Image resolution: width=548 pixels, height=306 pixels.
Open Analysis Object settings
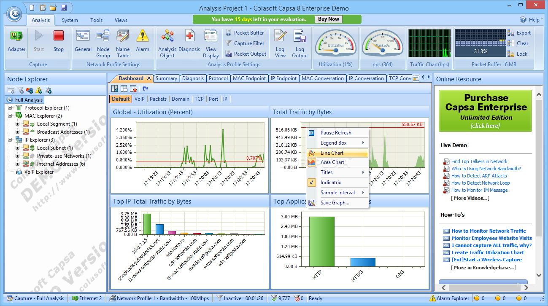tap(167, 44)
